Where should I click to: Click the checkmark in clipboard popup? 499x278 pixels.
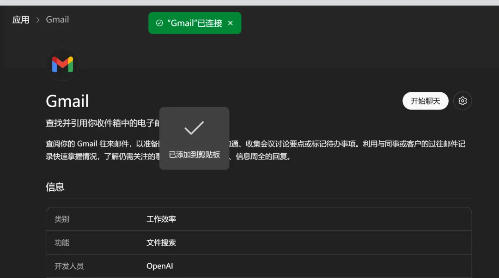[x=194, y=128]
